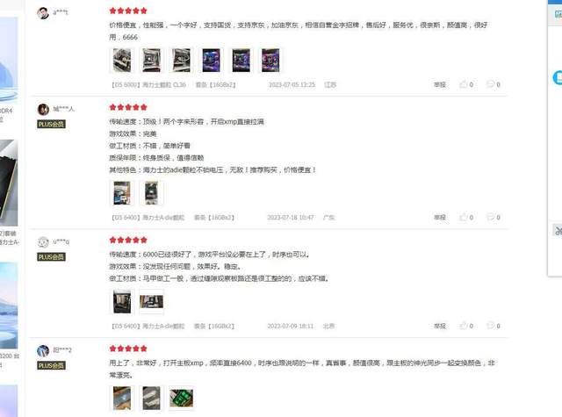Viewport: 562px width, 417px height.
Task: Open the green-lit photo in bottom review
Action: (x=181, y=398)
